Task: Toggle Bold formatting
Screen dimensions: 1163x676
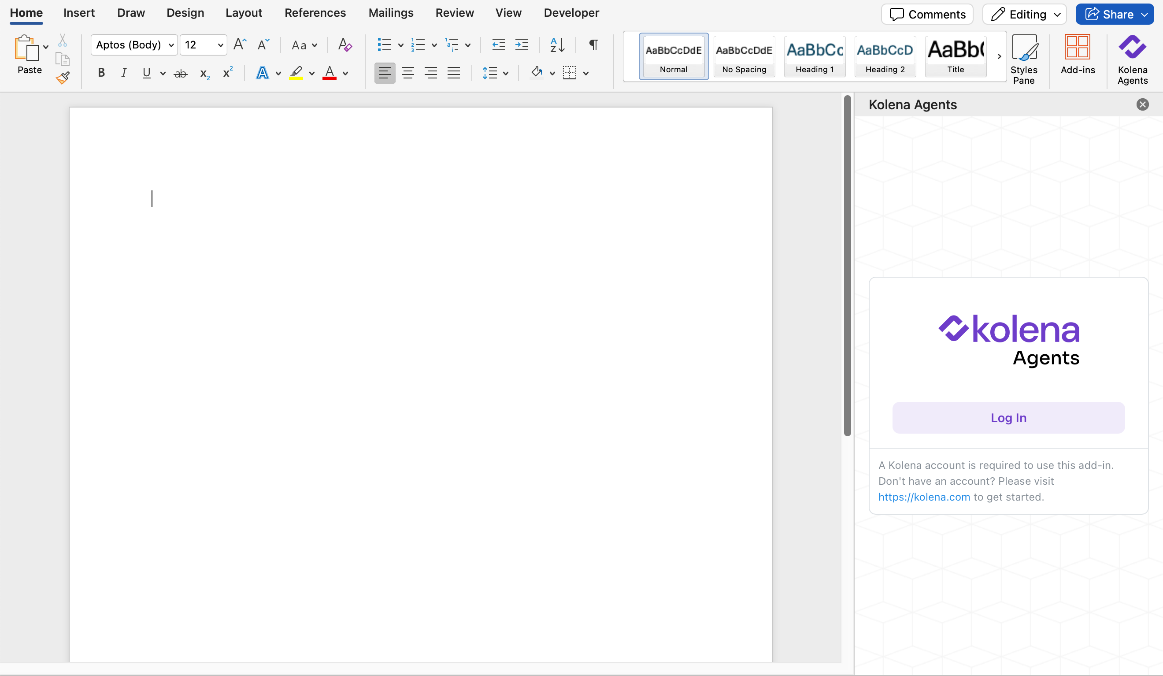Action: (x=101, y=73)
